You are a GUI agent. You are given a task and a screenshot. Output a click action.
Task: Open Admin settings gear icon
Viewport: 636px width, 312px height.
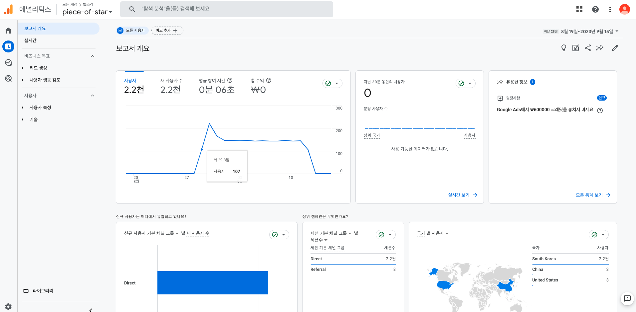click(8, 307)
